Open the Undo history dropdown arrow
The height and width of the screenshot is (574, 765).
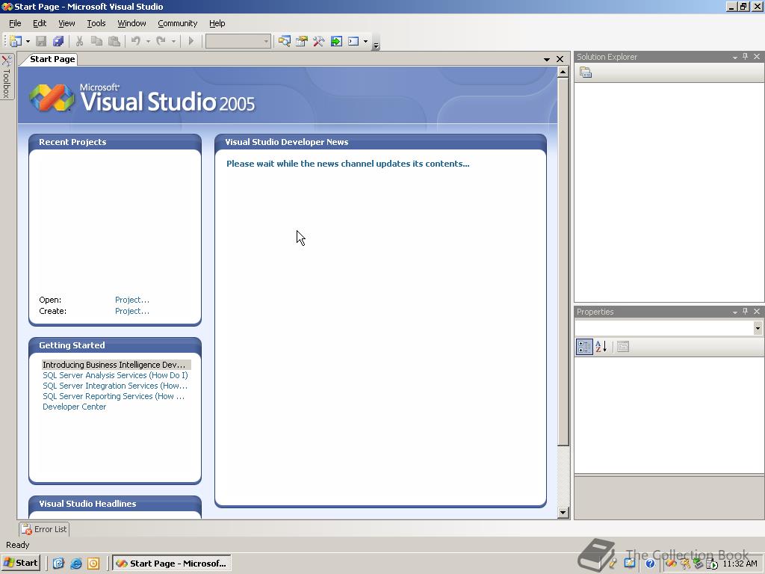148,42
